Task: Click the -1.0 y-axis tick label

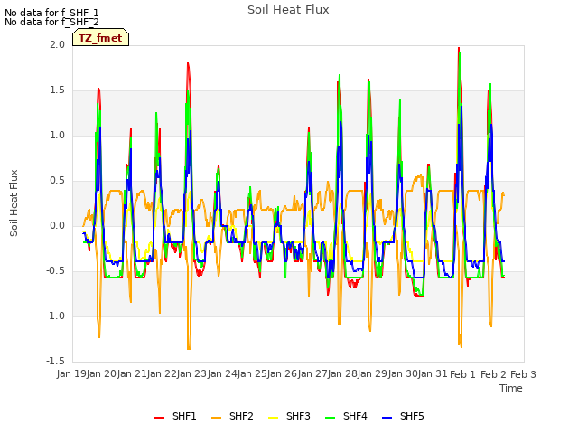Action: pyautogui.click(x=55, y=316)
